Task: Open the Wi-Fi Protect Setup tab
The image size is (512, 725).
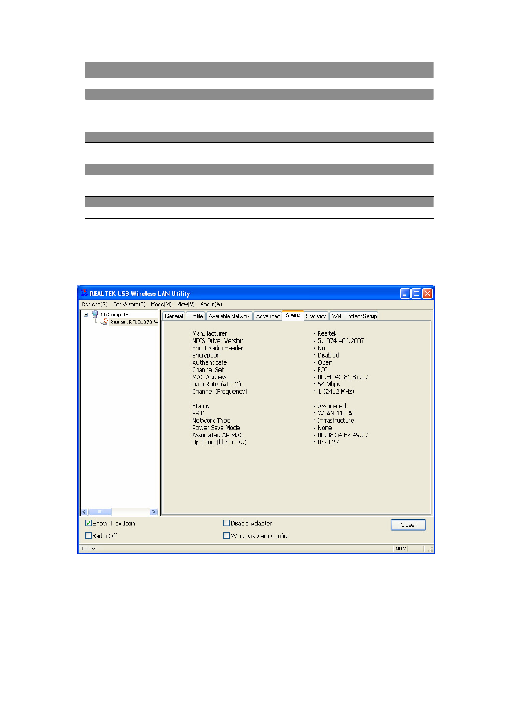Action: pyautogui.click(x=354, y=316)
